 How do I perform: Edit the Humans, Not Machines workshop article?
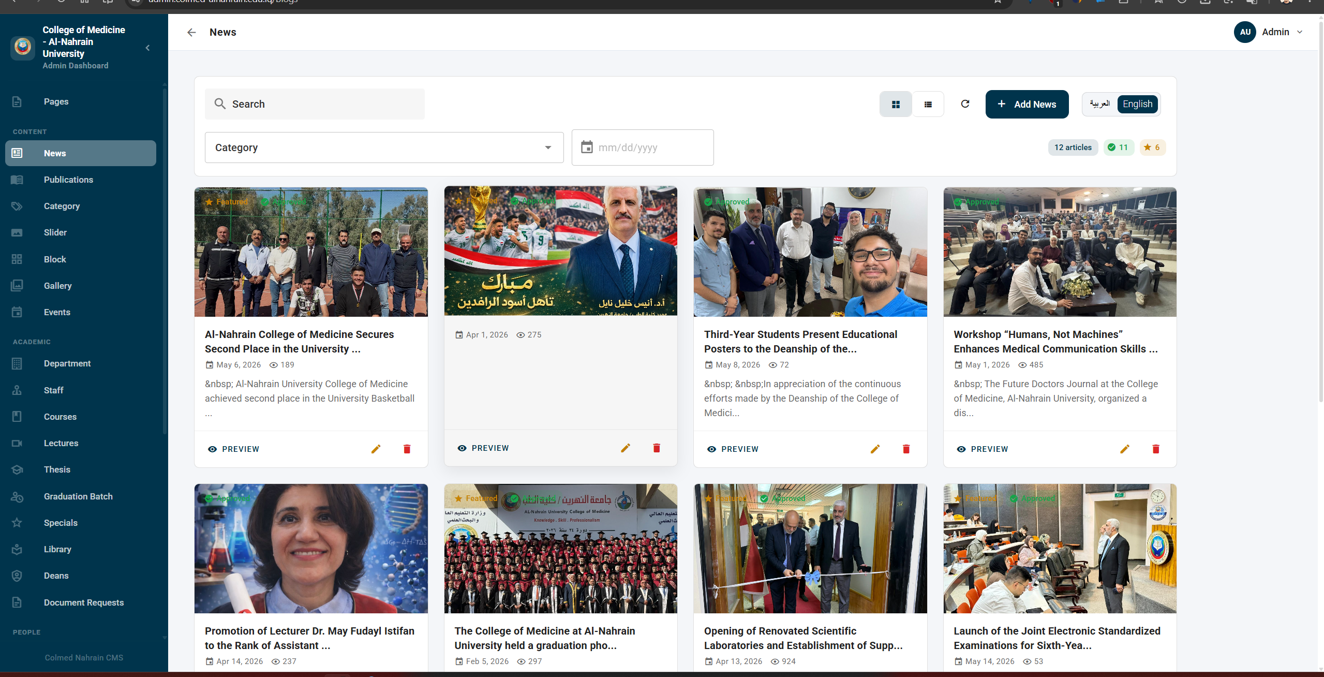[1125, 449]
